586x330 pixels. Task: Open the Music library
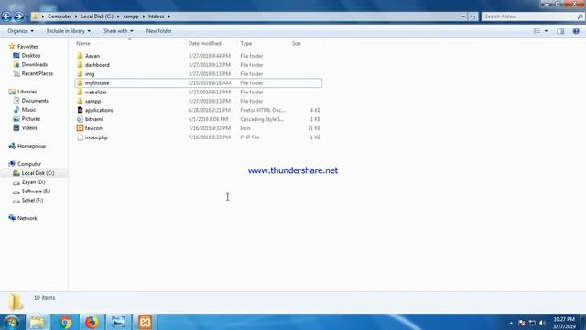coord(28,110)
